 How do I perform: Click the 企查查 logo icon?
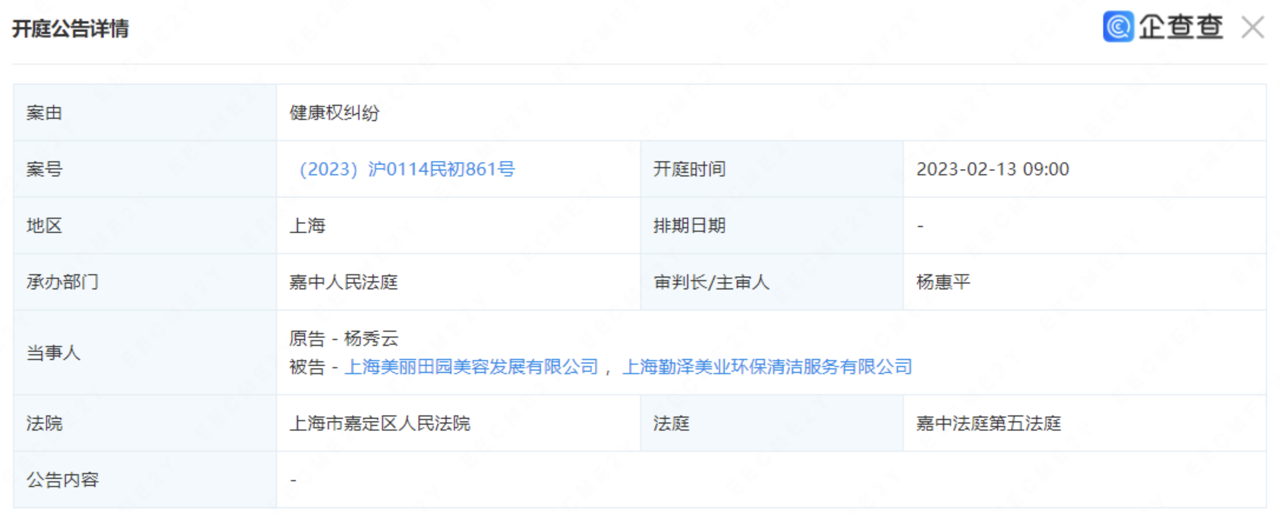1117,27
